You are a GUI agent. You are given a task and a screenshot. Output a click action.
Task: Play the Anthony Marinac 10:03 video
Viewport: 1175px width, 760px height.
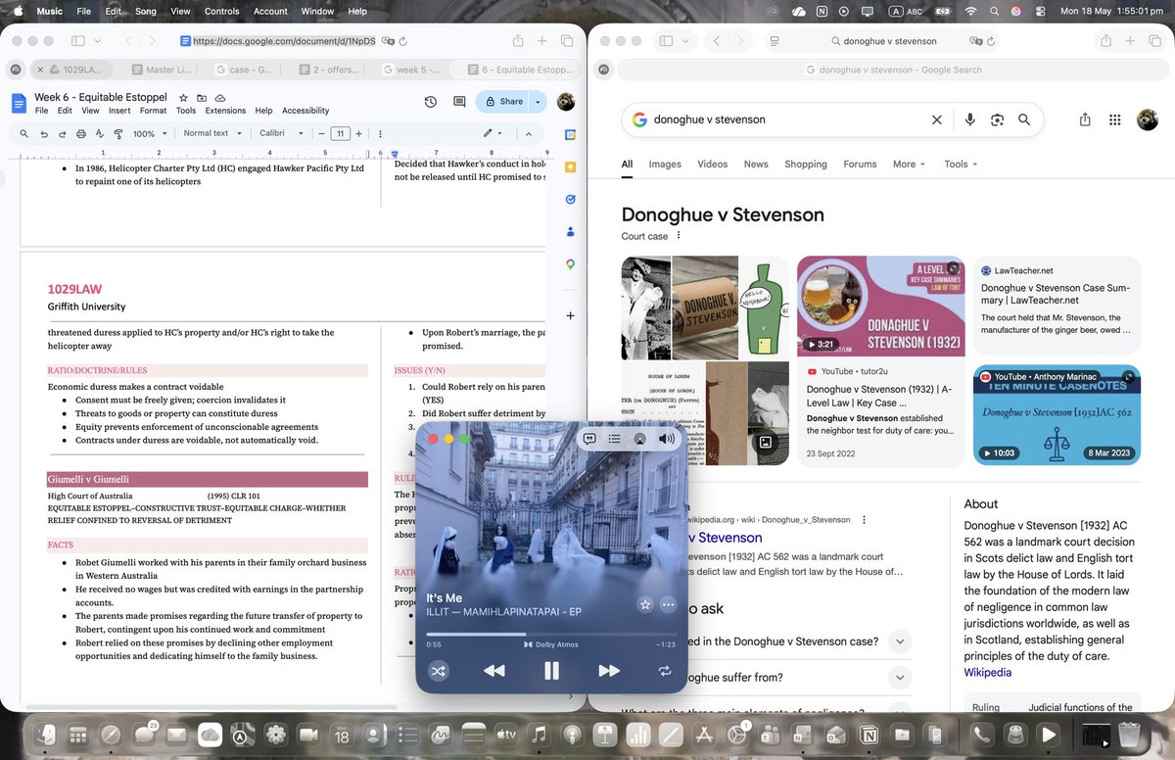coord(1057,414)
